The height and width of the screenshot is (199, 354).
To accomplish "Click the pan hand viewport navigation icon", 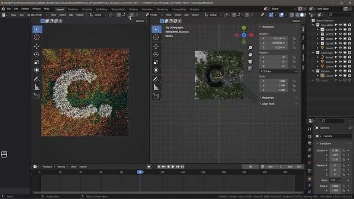I will (x=250, y=55).
